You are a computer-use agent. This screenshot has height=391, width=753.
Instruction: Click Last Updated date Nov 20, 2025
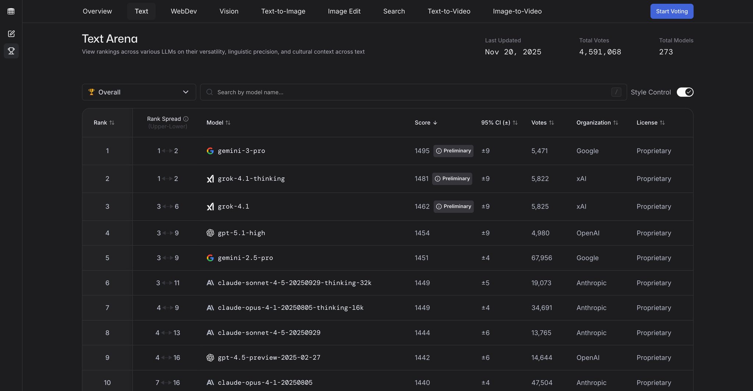[513, 52]
